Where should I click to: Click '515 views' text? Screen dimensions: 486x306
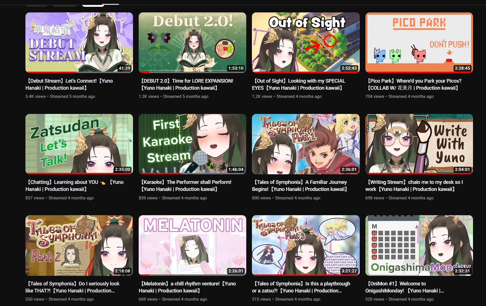click(x=261, y=299)
